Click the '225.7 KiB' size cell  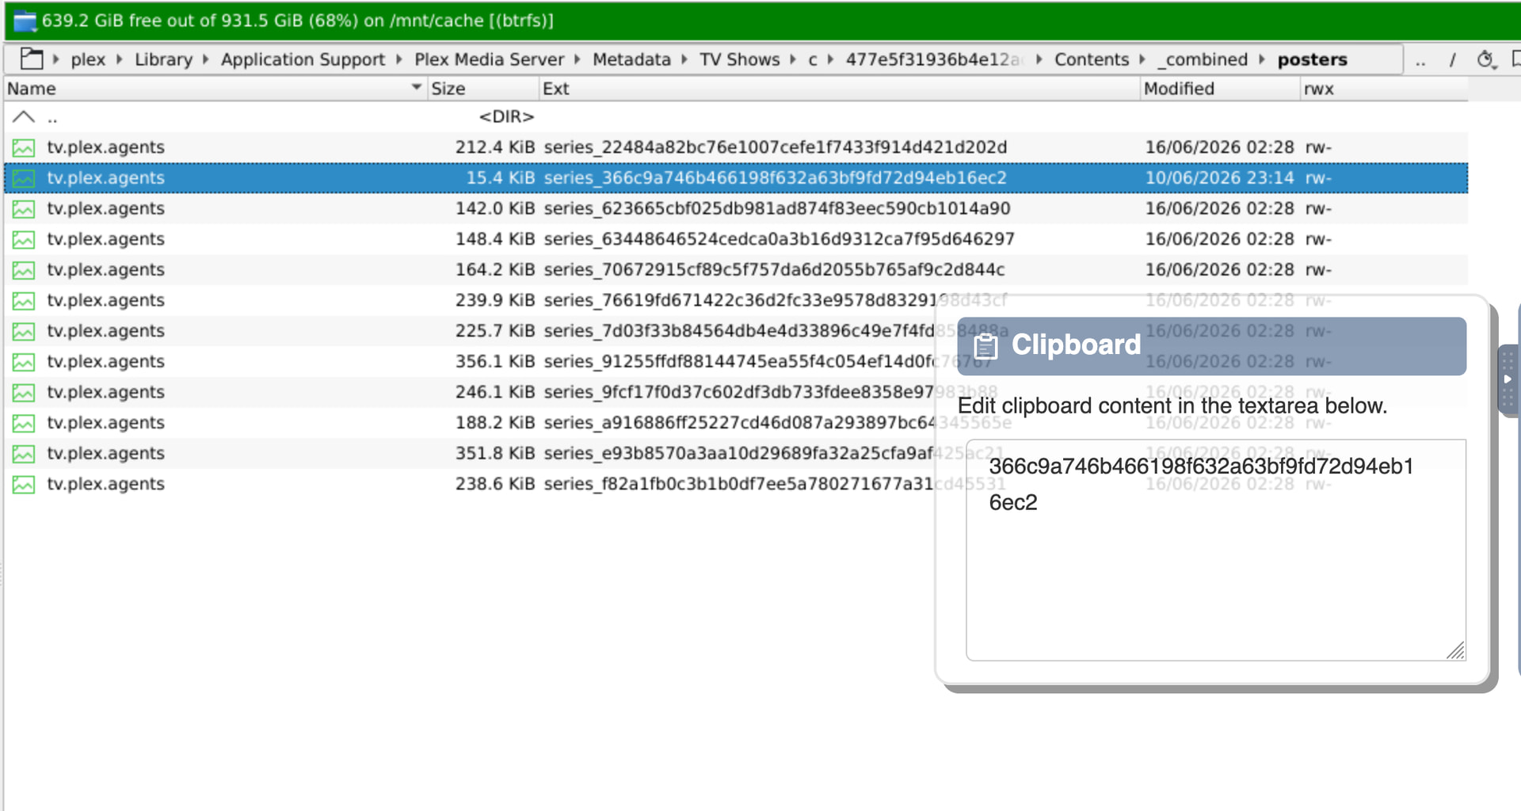coord(494,332)
